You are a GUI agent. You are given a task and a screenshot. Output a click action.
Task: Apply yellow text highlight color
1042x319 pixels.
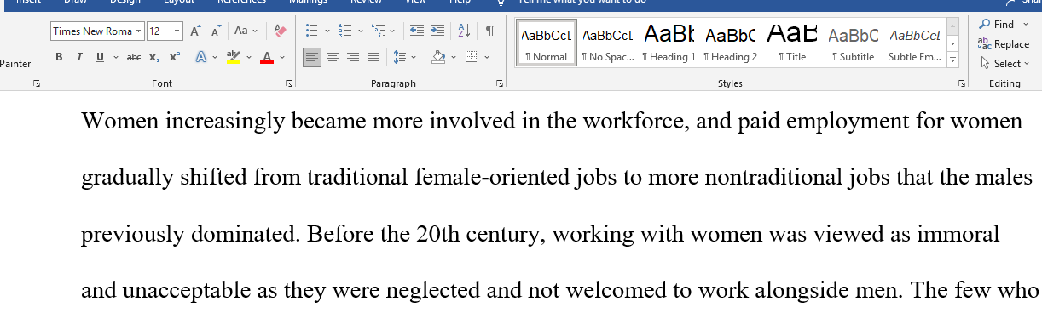click(x=234, y=58)
